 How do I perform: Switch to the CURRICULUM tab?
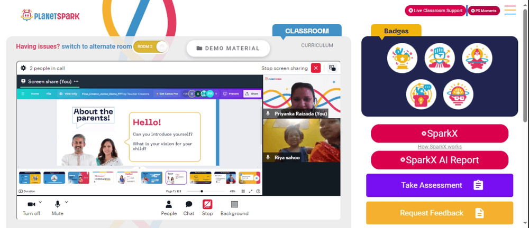[x=317, y=45]
